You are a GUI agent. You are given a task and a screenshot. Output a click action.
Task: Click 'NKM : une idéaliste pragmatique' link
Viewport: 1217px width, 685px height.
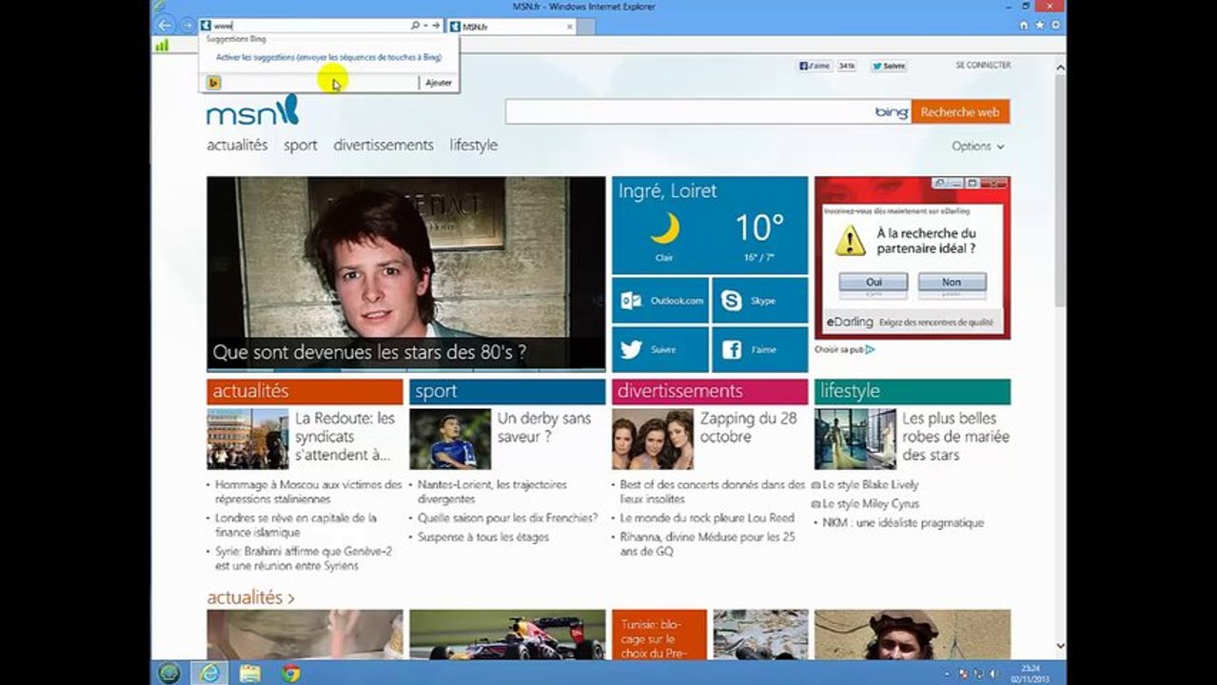(x=903, y=523)
